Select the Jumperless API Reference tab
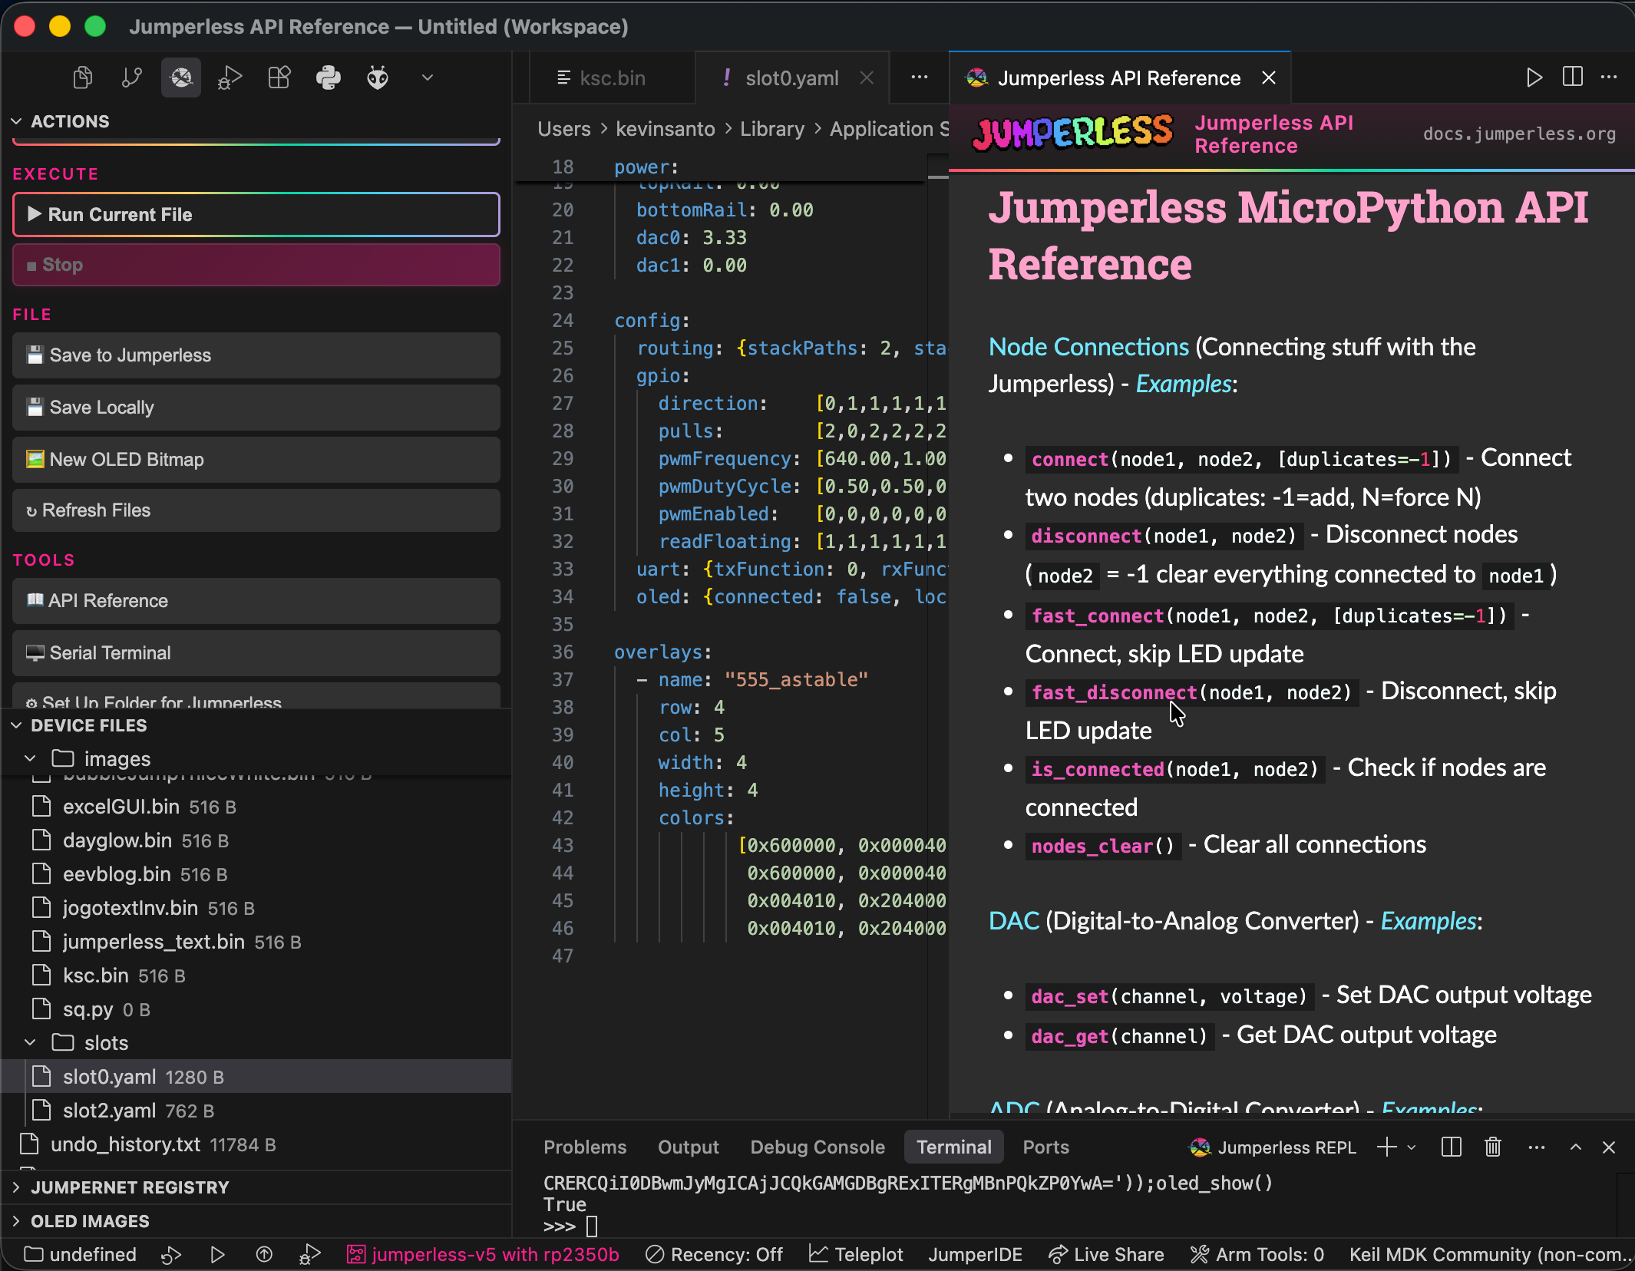The height and width of the screenshot is (1271, 1635). tap(1118, 78)
